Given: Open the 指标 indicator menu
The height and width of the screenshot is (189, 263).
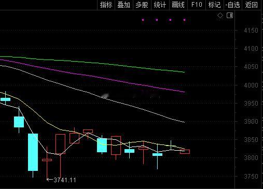Looking at the screenshot, I should 106,5.
